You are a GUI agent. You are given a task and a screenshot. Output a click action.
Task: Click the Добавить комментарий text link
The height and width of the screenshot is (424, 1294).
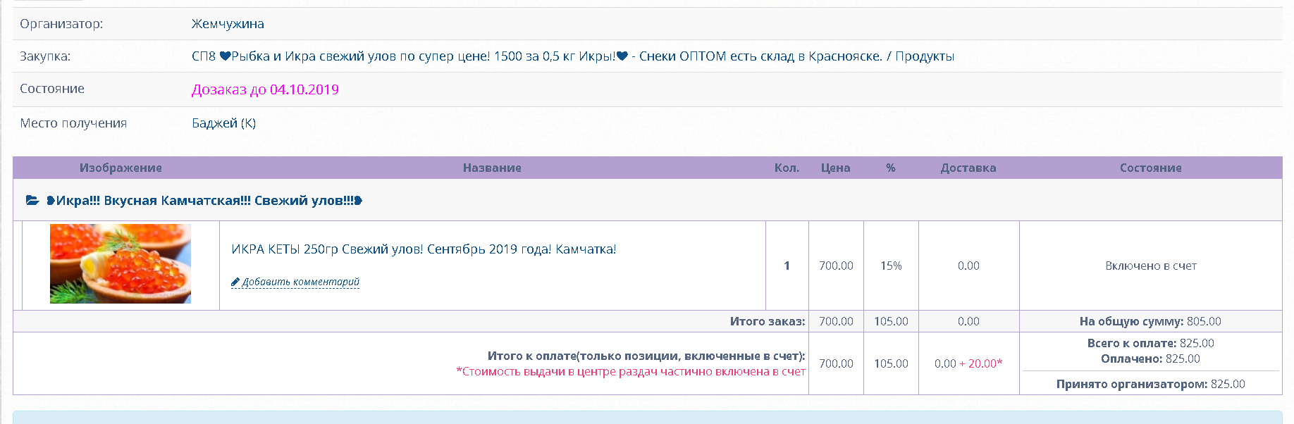click(301, 282)
